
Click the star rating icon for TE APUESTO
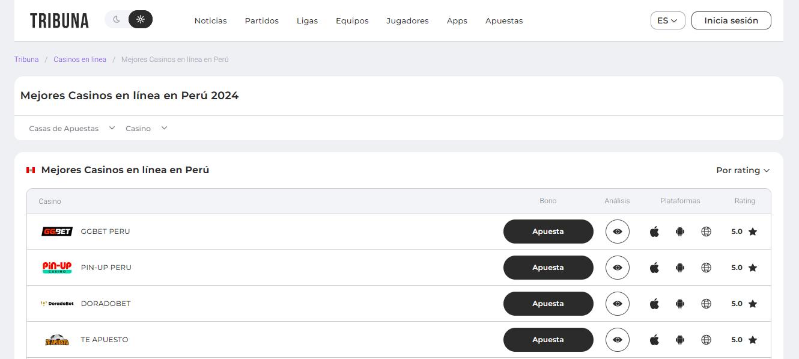pos(752,340)
